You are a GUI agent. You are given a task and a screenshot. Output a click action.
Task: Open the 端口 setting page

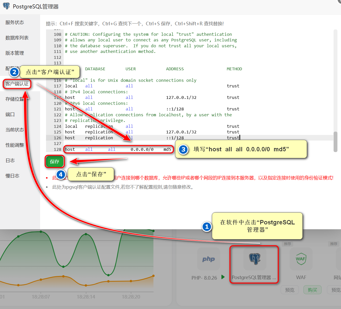(10, 115)
